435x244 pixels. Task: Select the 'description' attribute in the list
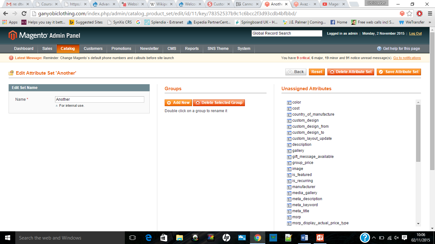(x=302, y=145)
